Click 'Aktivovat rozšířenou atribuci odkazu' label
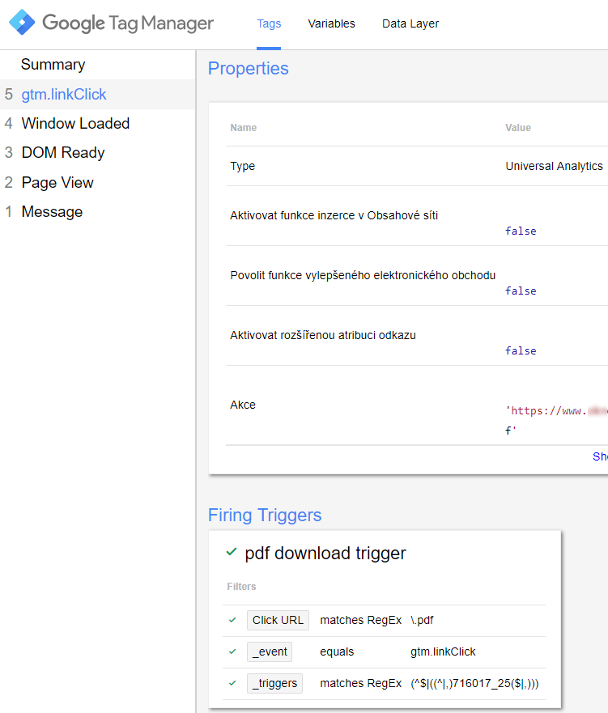Screen dimensions: 608x713 click(x=323, y=335)
